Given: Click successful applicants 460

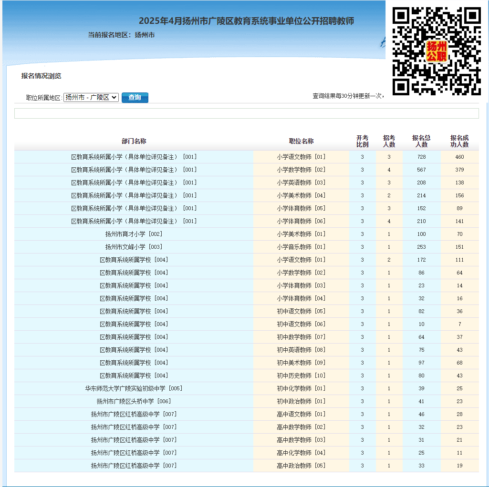Looking at the screenshot, I should click(x=459, y=157).
